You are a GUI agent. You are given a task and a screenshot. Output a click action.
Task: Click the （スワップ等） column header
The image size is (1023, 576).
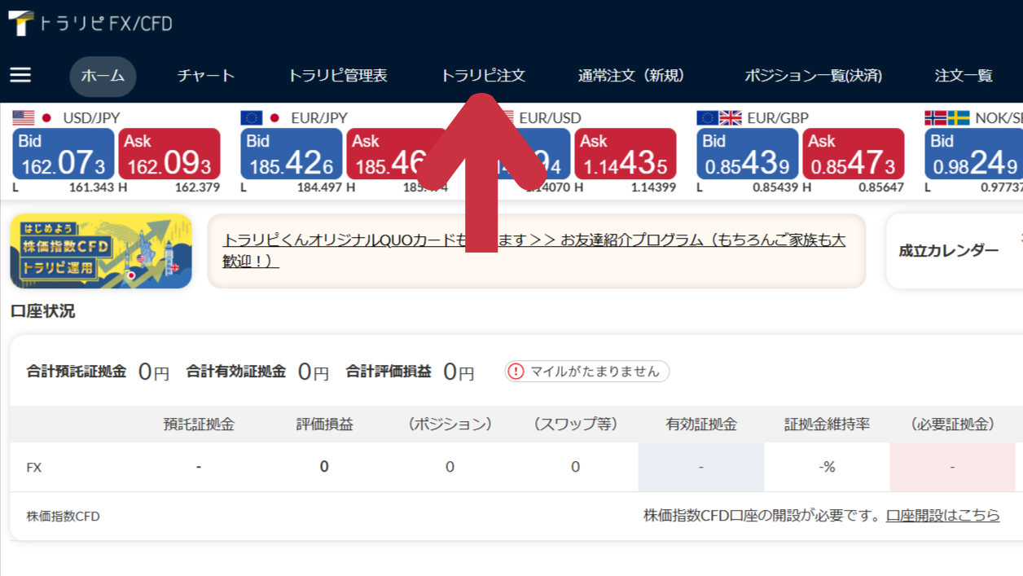point(575,424)
